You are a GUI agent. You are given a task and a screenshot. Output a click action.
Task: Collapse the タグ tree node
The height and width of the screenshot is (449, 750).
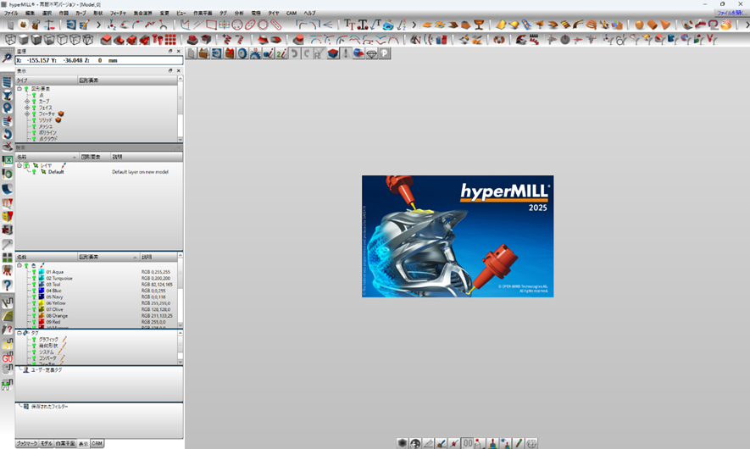19,333
